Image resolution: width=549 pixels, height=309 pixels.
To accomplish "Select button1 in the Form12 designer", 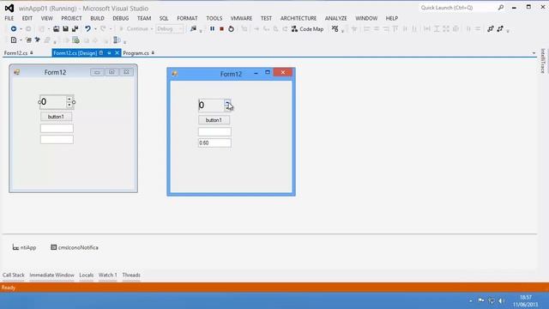I will pos(56,117).
